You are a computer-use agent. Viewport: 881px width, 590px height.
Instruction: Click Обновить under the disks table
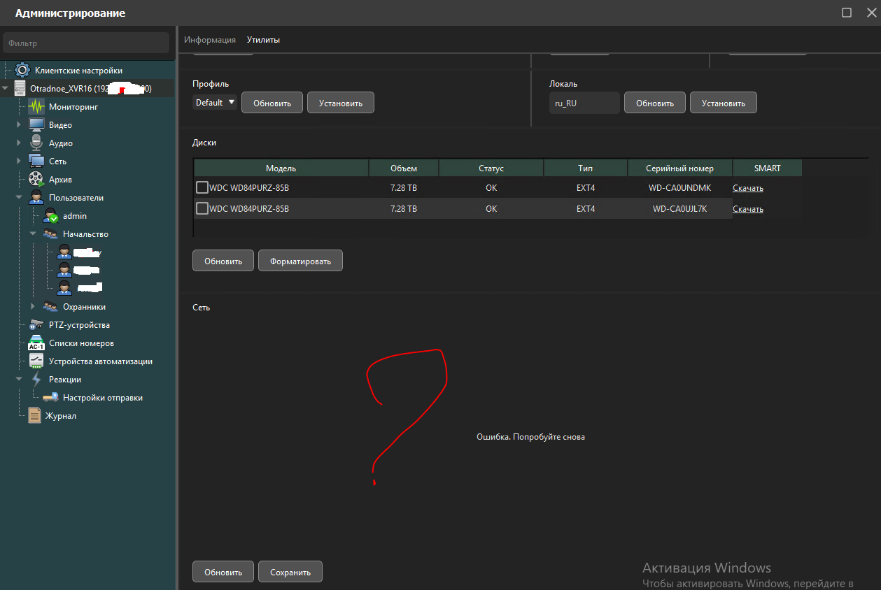tap(223, 261)
